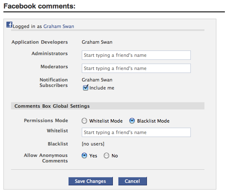The image size is (230, 193).
Task: Focus the Administrators friend name field
Action: pyautogui.click(x=136, y=55)
